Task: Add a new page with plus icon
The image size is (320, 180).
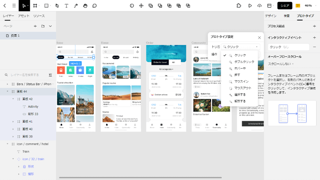Action: 35,26
